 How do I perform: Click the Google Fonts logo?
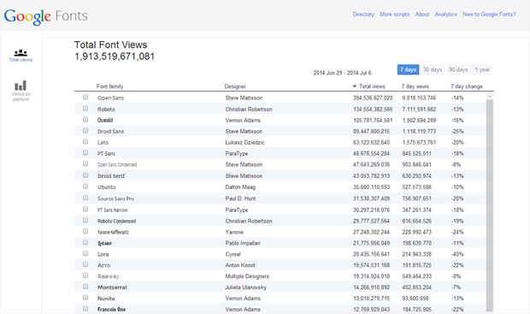pos(45,16)
